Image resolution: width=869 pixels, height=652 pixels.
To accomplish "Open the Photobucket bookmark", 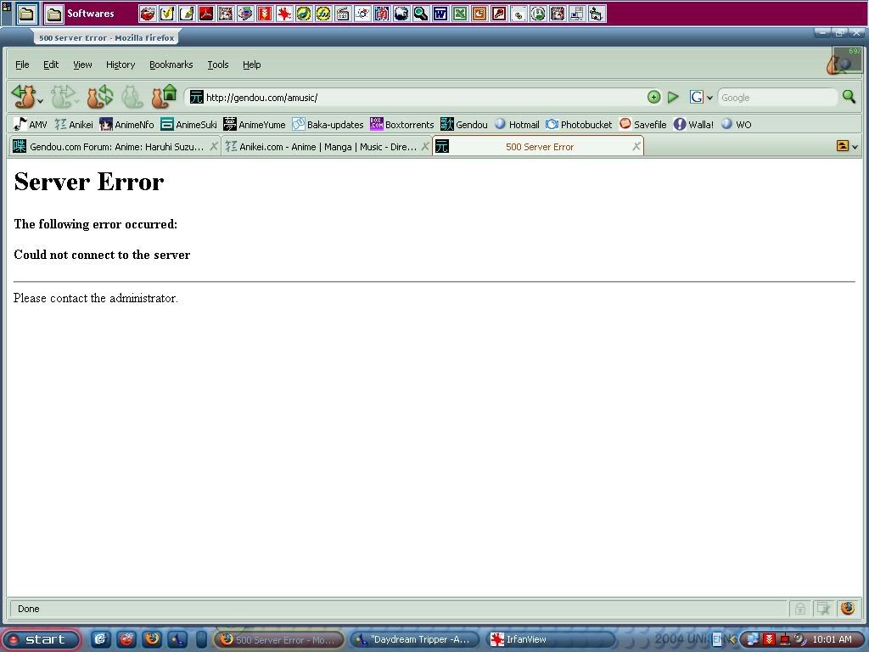I will pos(579,125).
